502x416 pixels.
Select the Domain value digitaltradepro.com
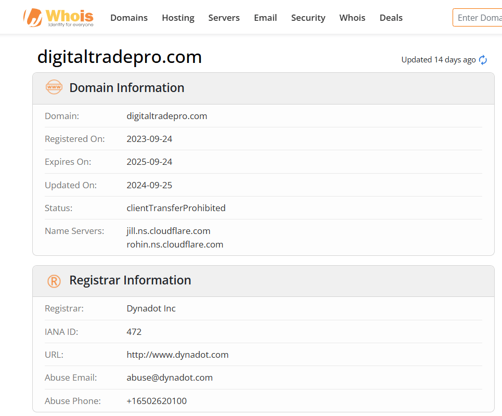[167, 116]
